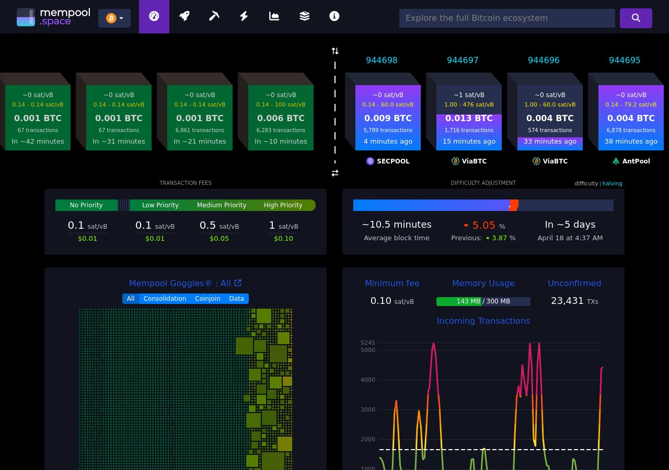
Task: Click the arrows icon above the dashed divider
Action: click(335, 51)
